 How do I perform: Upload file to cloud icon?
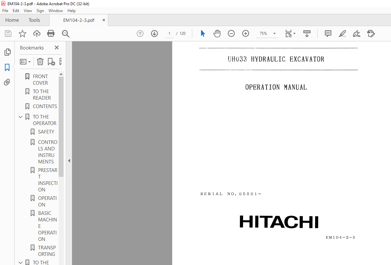(37, 34)
